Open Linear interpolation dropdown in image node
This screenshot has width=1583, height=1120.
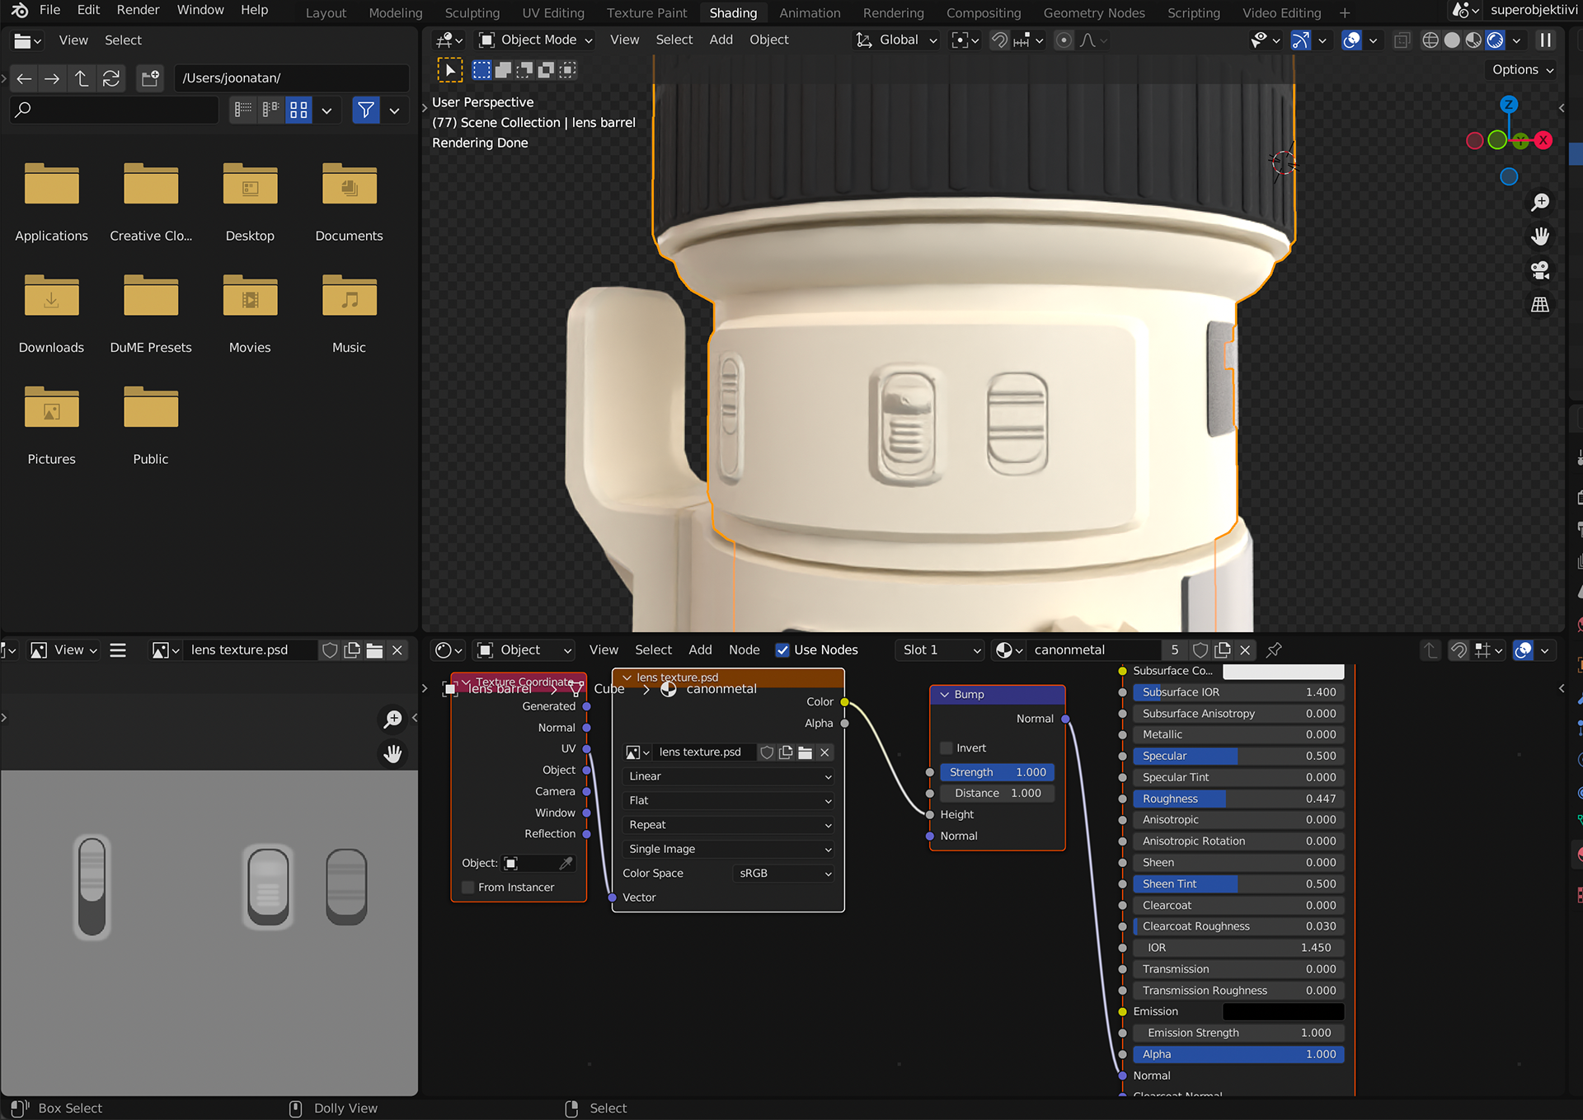(x=729, y=776)
